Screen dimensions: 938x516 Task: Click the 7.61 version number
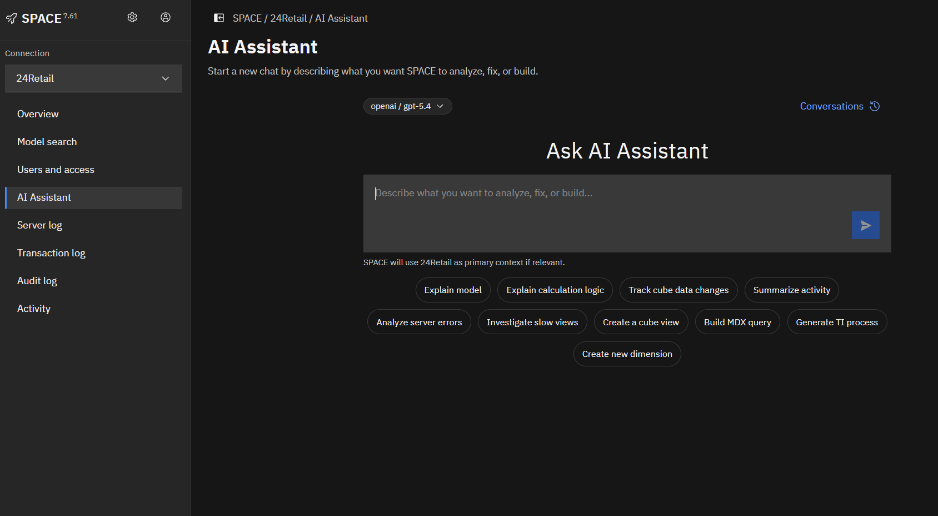(x=71, y=16)
